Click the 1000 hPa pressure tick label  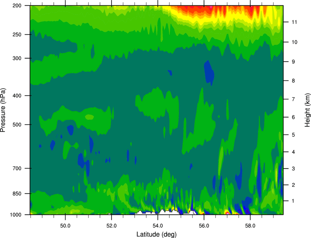pos(18,215)
